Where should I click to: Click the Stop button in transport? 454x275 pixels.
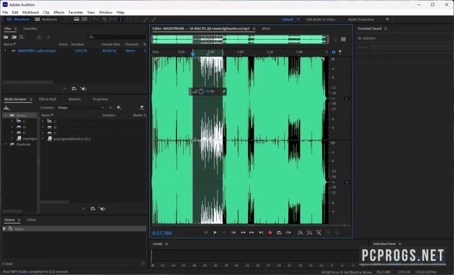[206, 233]
